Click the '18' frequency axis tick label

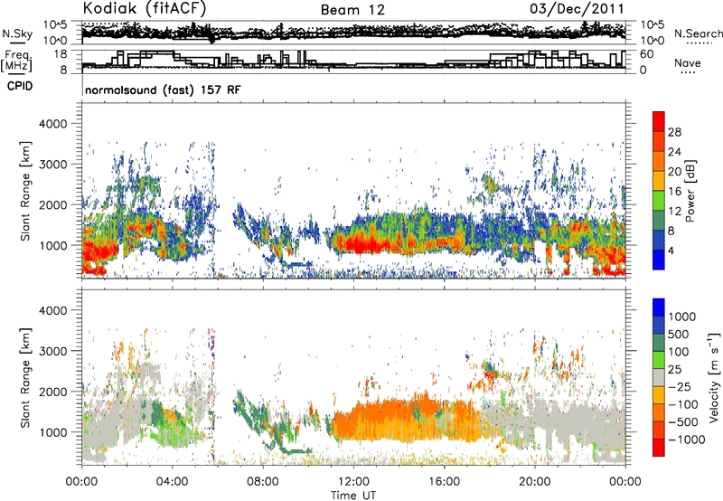pos(61,54)
